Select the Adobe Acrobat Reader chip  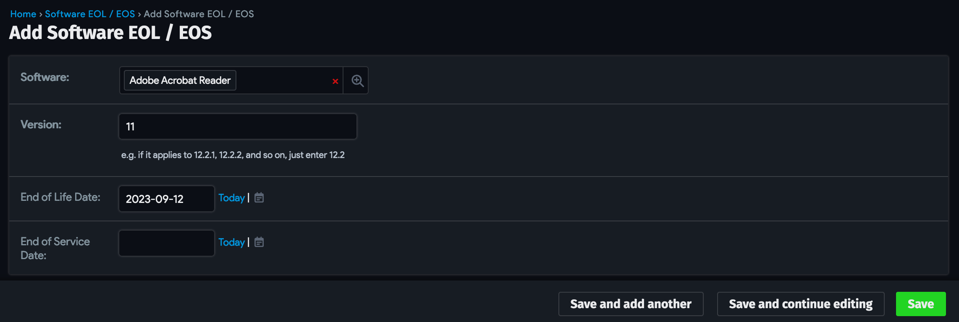(180, 80)
